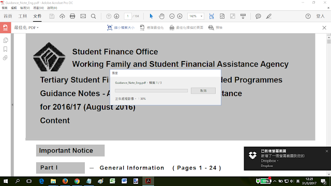Select the highlight pen tool

(x=268, y=16)
